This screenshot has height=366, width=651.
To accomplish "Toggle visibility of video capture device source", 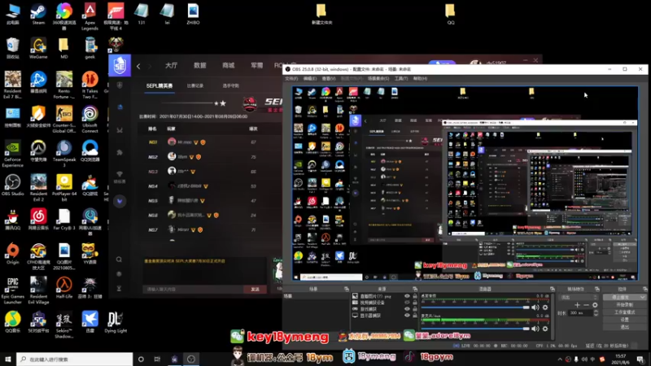I will (x=407, y=303).
